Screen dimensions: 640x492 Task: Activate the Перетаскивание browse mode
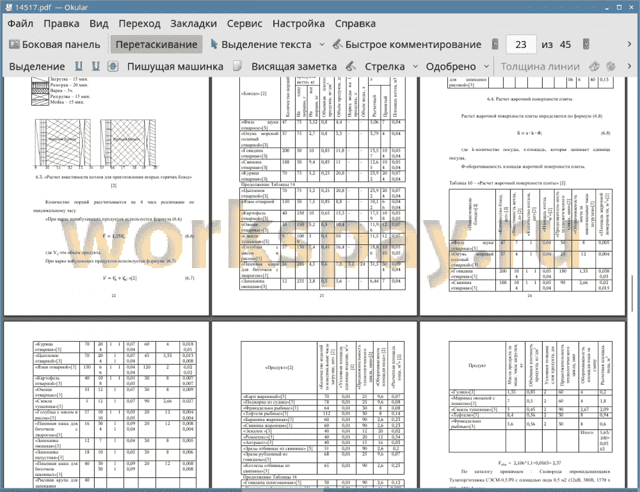point(156,45)
